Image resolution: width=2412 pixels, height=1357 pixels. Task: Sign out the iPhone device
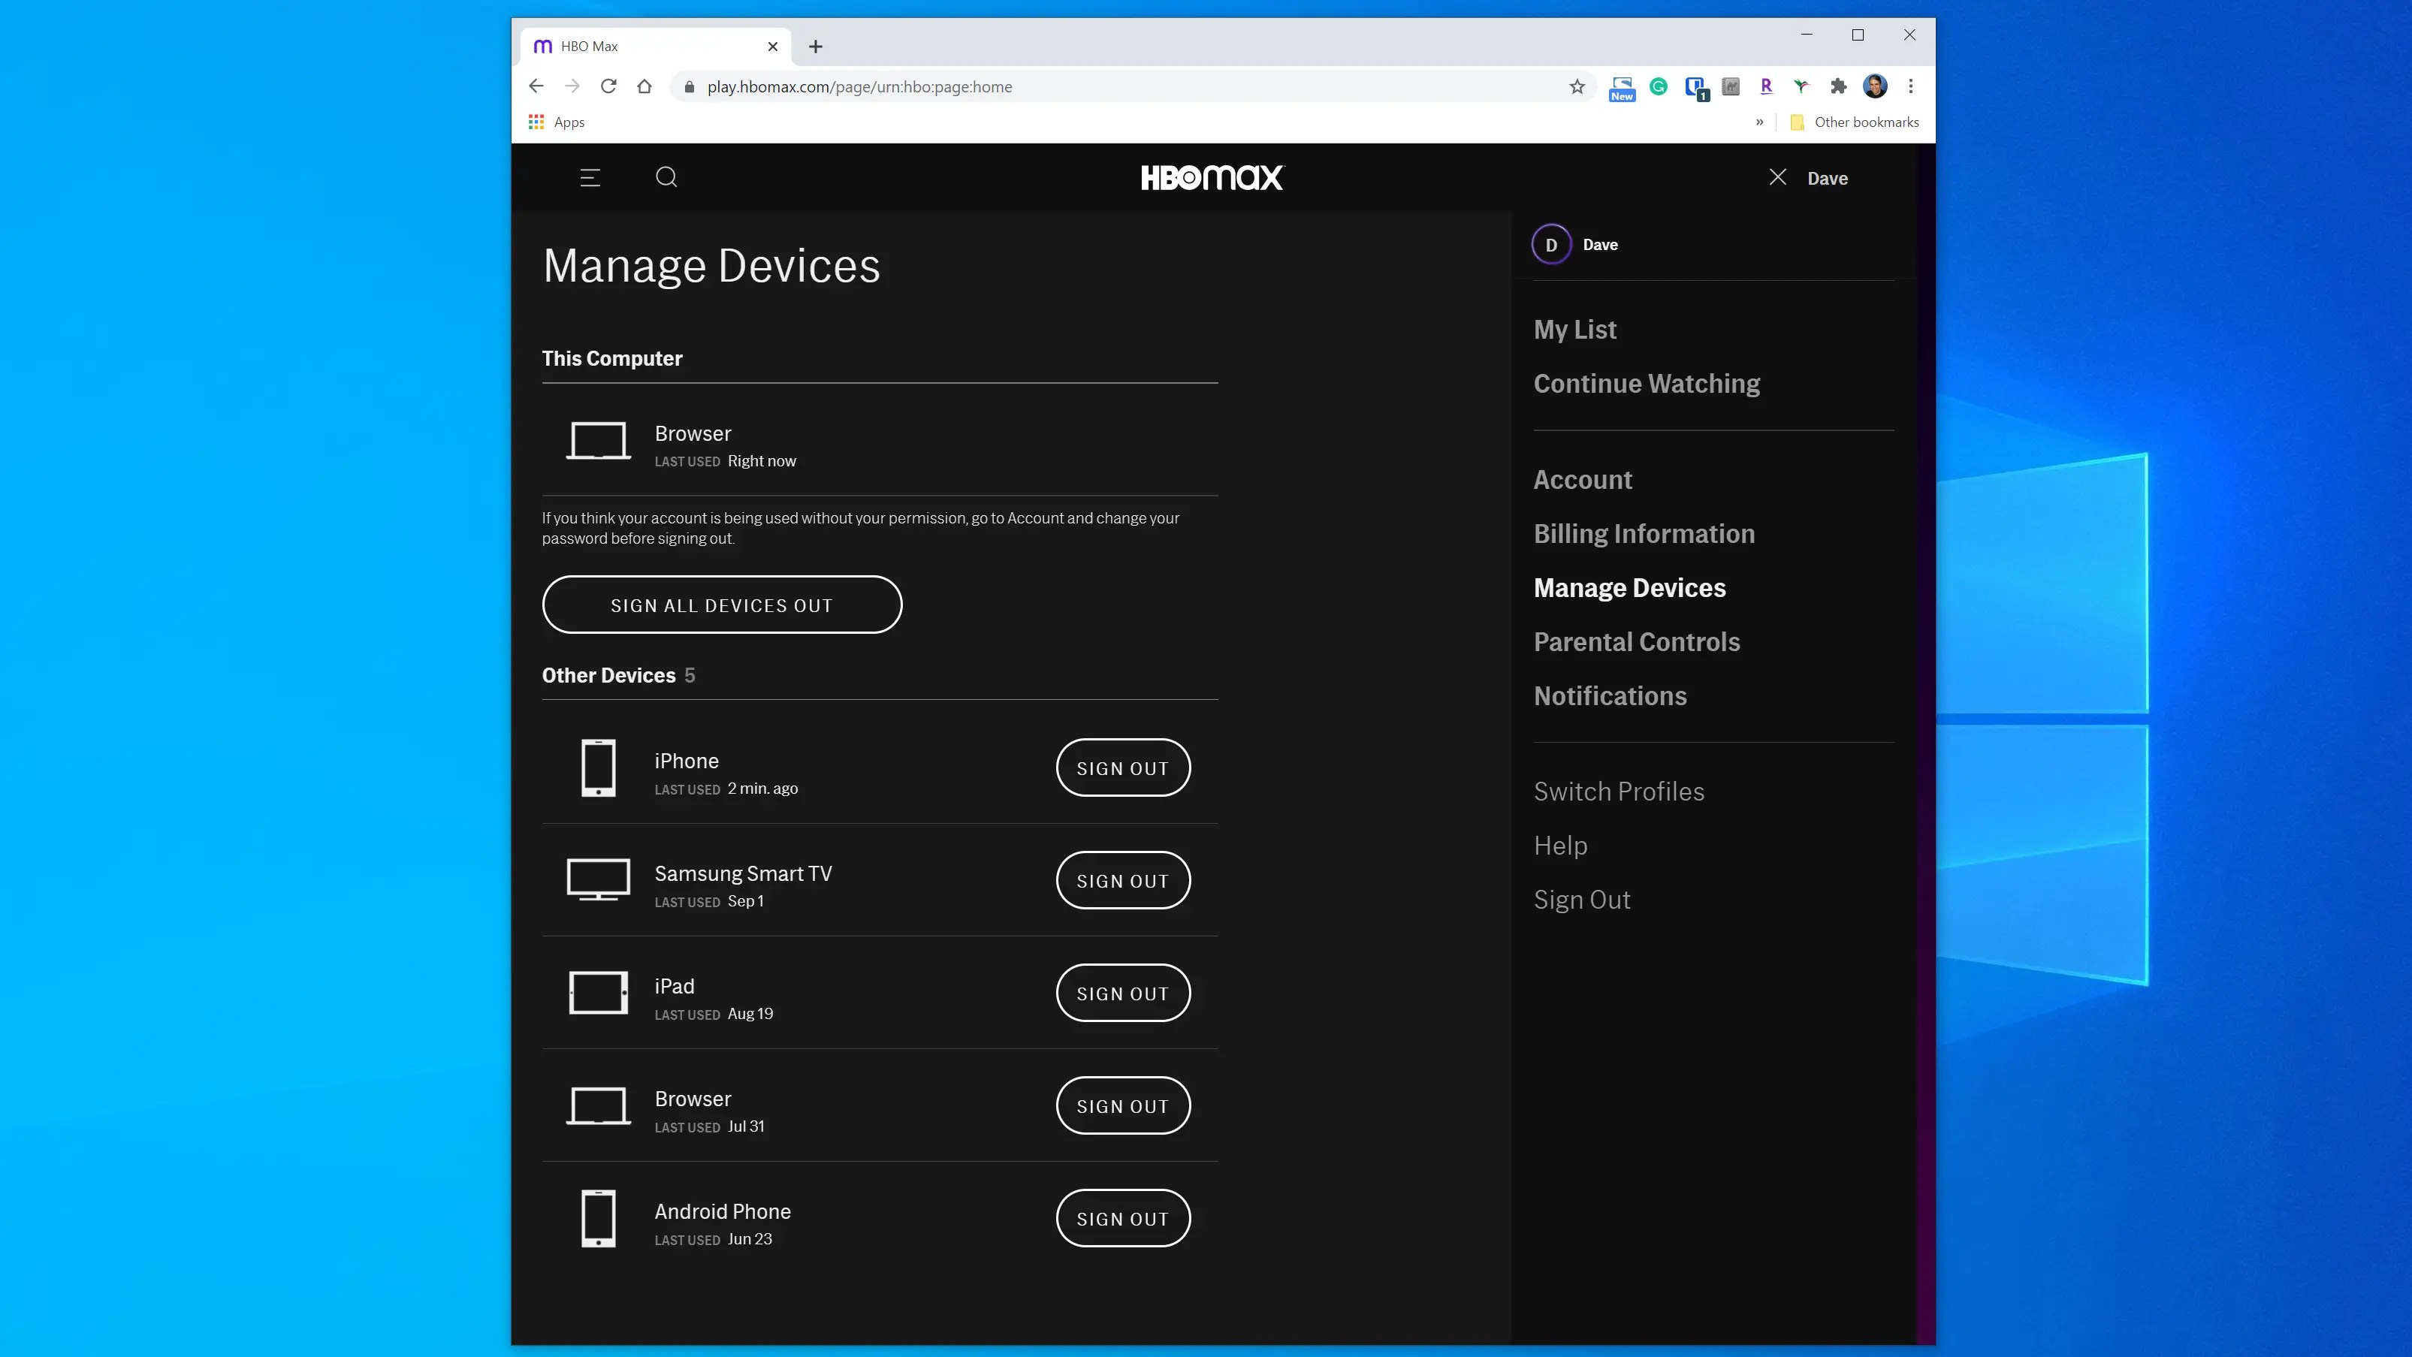click(1123, 767)
